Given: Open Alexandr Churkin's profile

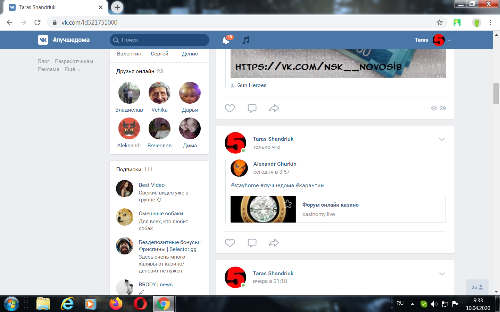Looking at the screenshot, I should tap(275, 164).
